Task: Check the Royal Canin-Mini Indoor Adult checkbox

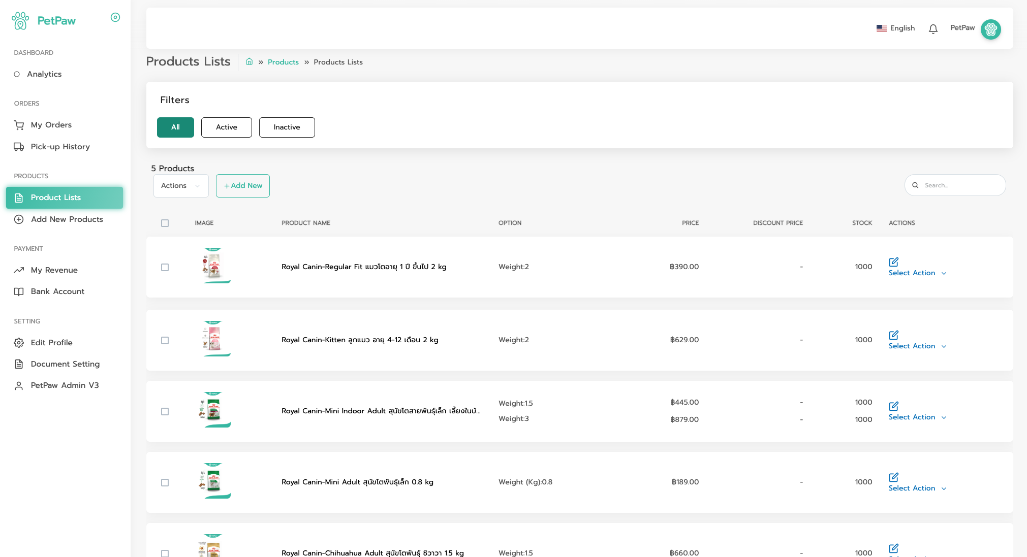Action: pos(165,411)
